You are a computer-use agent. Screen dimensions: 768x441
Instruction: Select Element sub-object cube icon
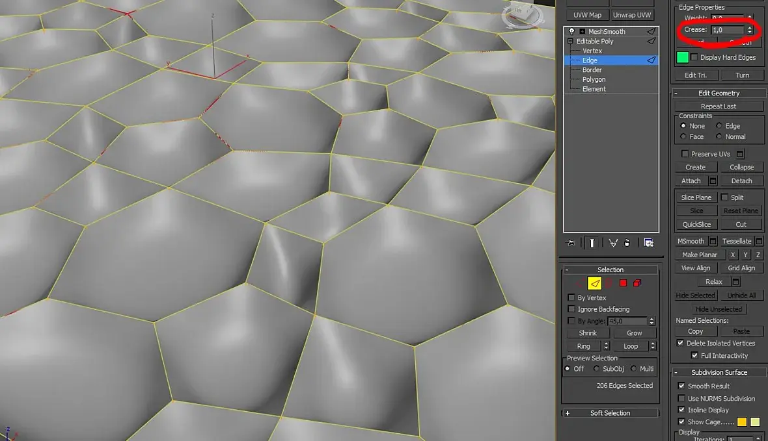(x=637, y=283)
